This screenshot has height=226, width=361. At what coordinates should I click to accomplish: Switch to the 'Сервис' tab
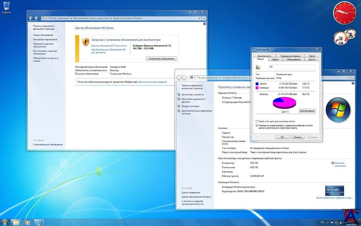point(275,59)
